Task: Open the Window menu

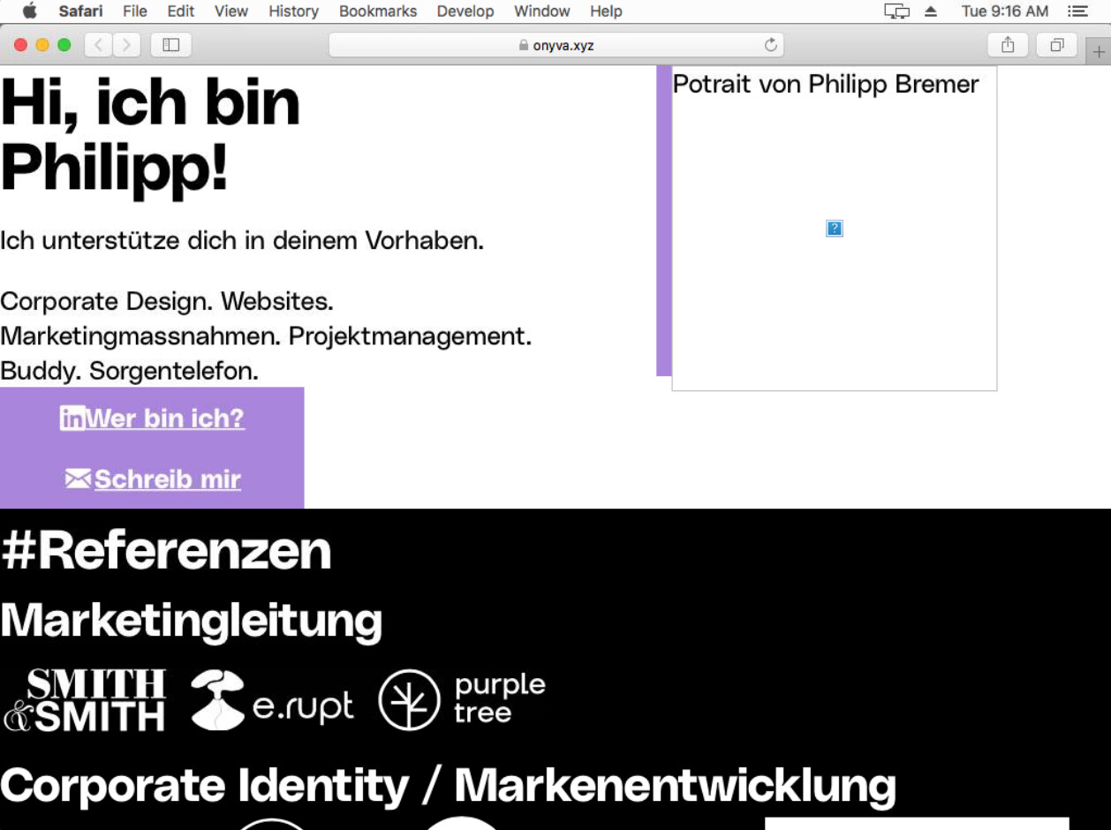Action: click(x=542, y=11)
